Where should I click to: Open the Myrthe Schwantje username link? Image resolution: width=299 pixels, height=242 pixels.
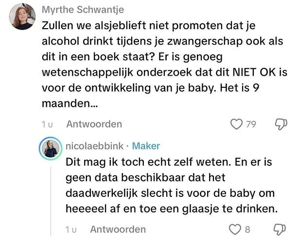tap(83, 10)
